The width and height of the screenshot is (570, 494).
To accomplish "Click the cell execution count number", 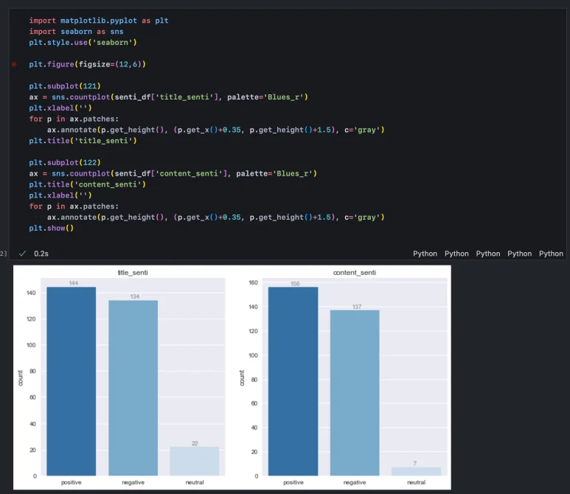I will click(4, 254).
